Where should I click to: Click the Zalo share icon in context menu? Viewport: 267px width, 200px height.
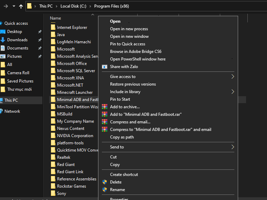pos(105,67)
